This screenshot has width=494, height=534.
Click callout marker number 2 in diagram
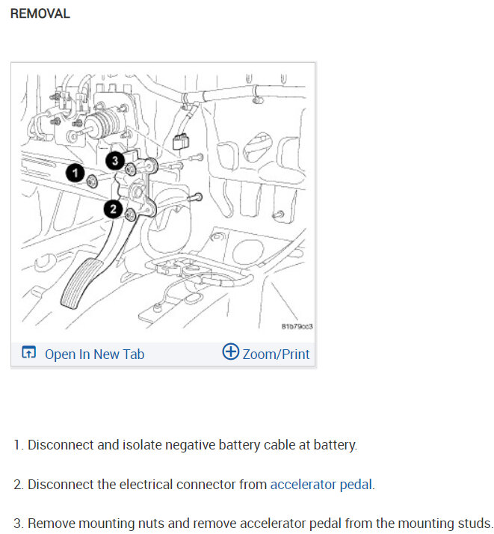pos(114,209)
